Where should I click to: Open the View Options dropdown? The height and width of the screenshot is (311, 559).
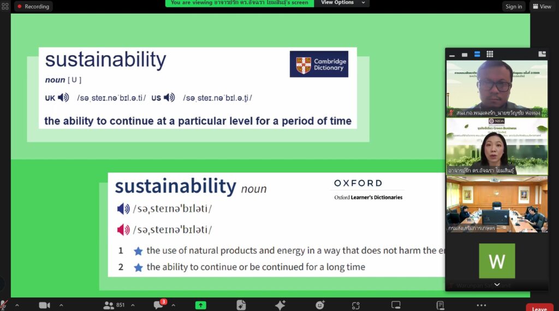341,3
